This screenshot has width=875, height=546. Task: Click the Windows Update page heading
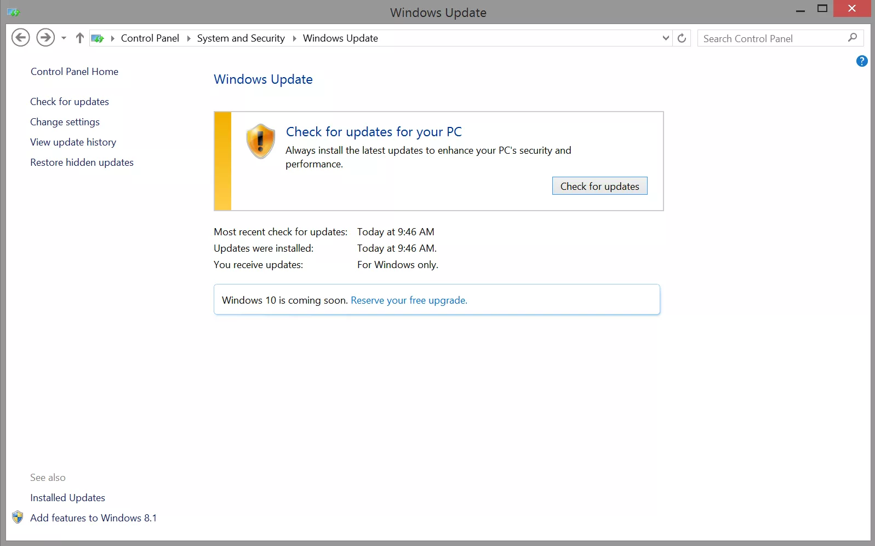(263, 79)
